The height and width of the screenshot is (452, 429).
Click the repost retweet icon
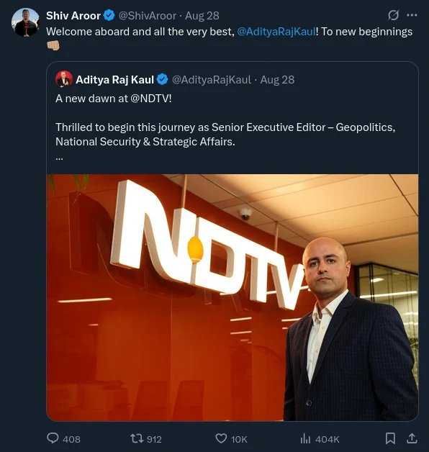click(137, 438)
